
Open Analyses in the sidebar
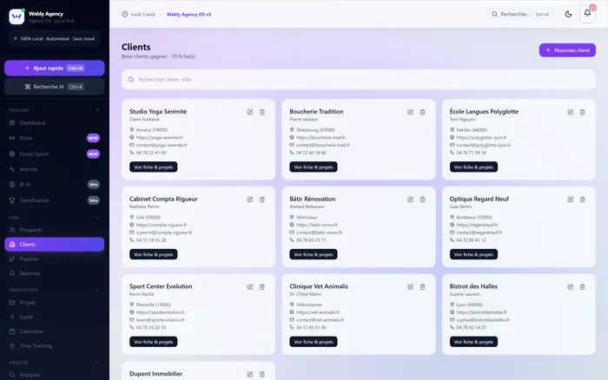pos(54,375)
